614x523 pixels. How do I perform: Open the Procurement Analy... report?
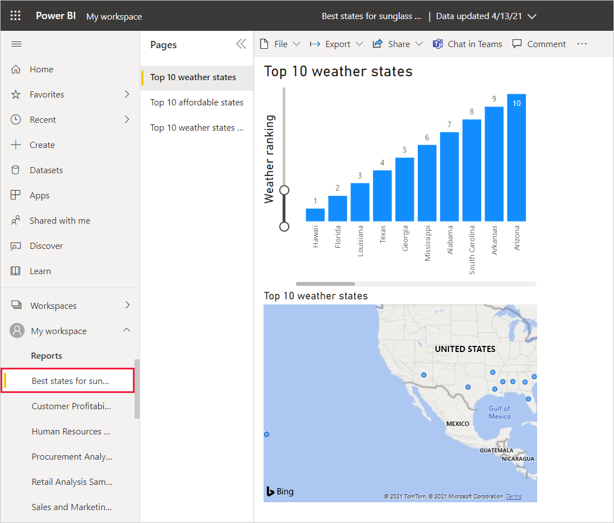72,456
